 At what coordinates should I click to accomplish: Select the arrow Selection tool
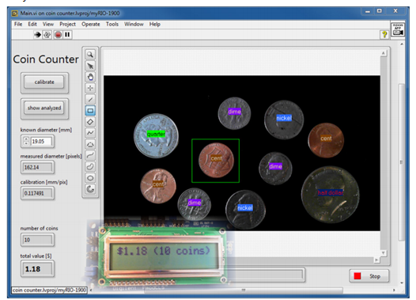90,66
